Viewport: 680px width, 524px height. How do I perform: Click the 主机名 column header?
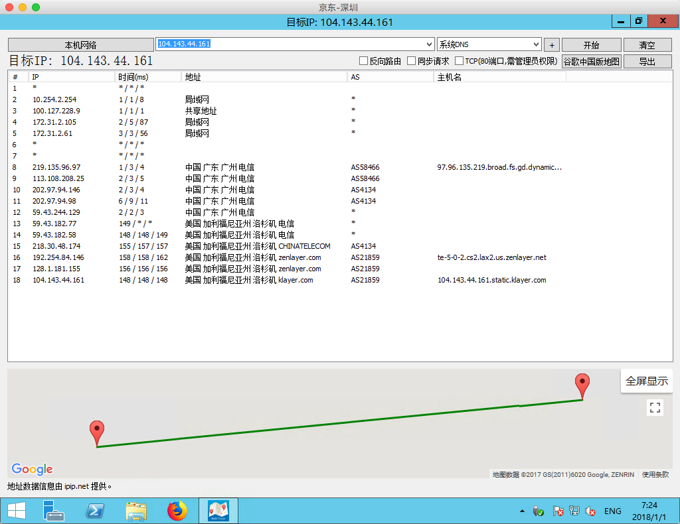[449, 77]
